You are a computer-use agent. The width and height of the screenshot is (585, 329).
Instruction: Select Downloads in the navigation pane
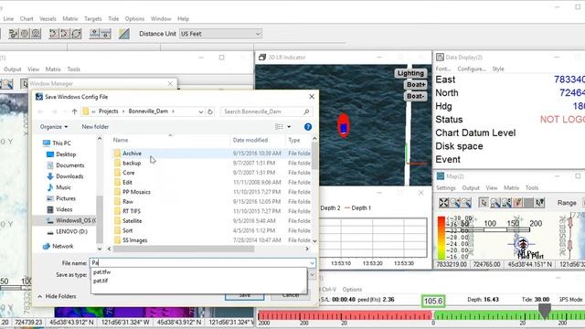point(69,176)
